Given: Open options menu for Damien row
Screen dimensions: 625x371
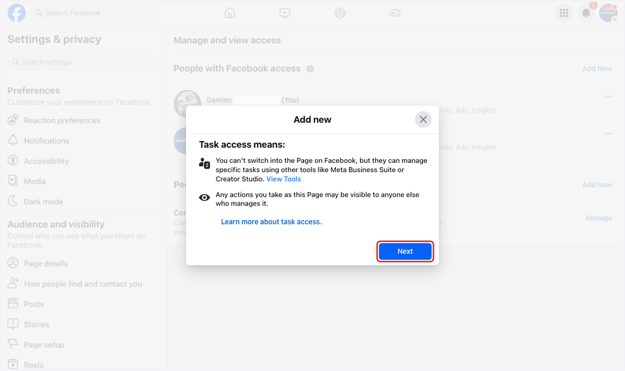Looking at the screenshot, I should [x=609, y=97].
